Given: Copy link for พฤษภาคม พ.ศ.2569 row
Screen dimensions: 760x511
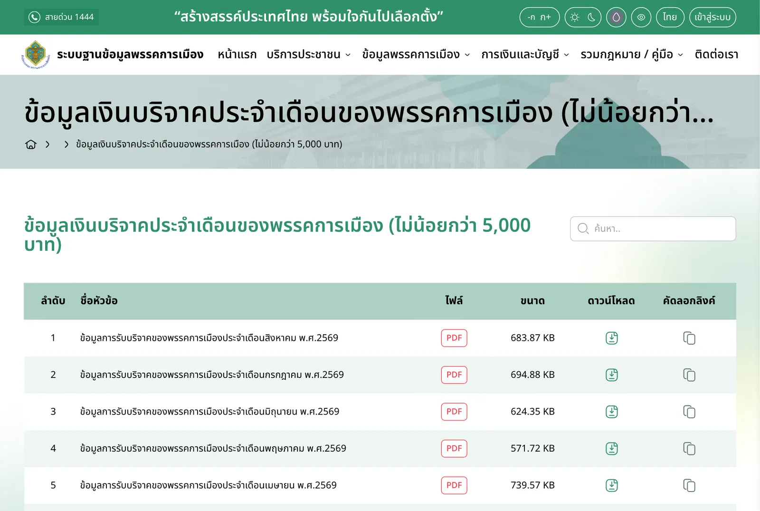Looking at the screenshot, I should (689, 449).
